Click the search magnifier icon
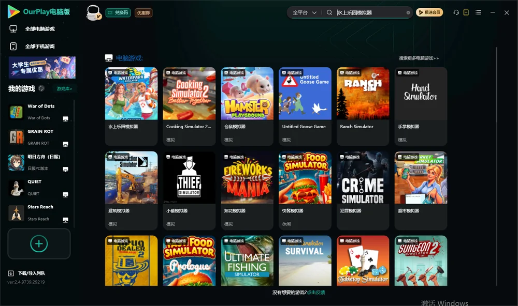Image resolution: width=518 pixels, height=306 pixels. coord(329,12)
